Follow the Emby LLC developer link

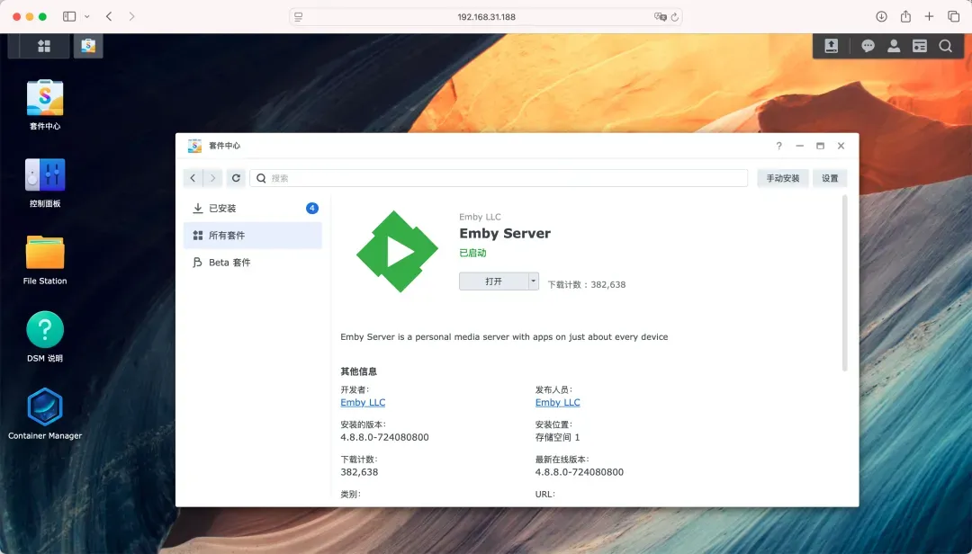tap(363, 403)
